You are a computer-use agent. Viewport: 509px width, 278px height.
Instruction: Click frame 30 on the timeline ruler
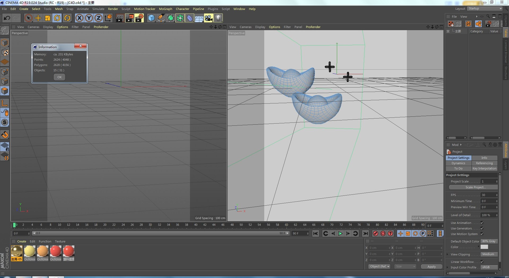(150, 225)
